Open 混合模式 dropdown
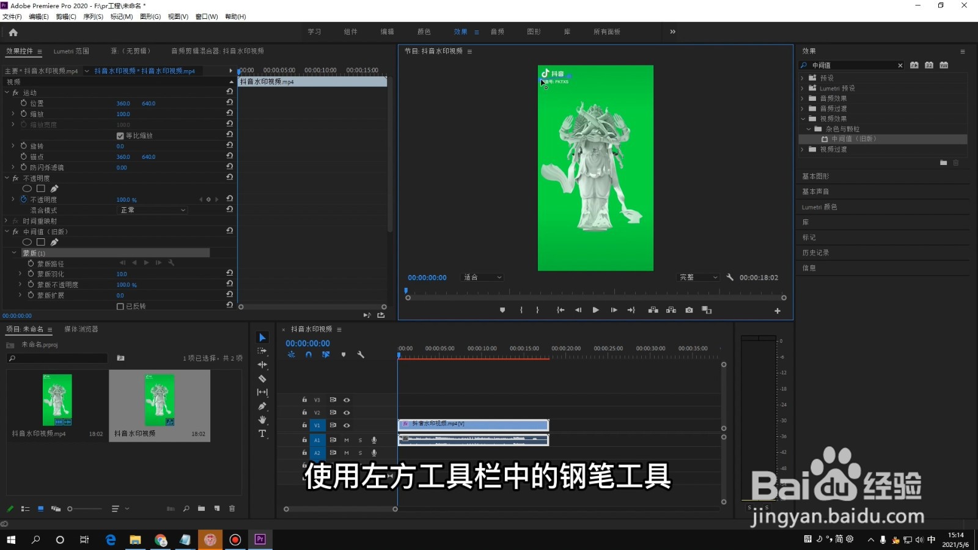The width and height of the screenshot is (978, 550). 152,210
